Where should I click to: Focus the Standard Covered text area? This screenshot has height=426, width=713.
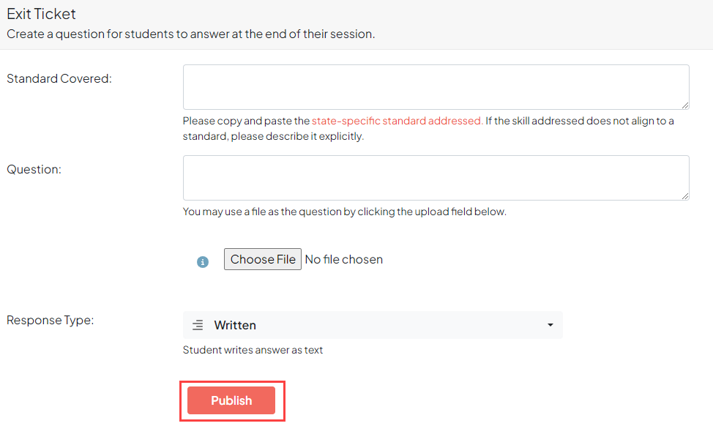coord(436,86)
